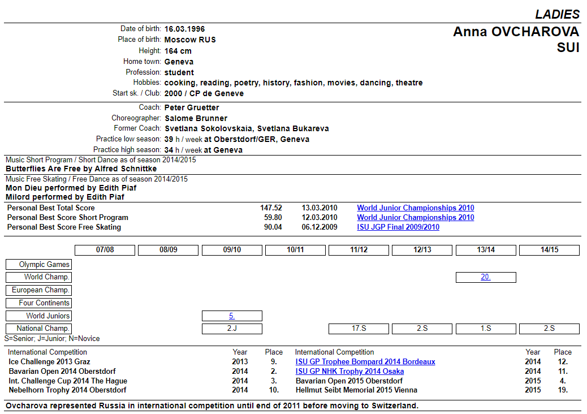Image resolution: width=587 pixels, height=414 pixels.
Task: Click the hobbies list text
Action: [x=293, y=83]
